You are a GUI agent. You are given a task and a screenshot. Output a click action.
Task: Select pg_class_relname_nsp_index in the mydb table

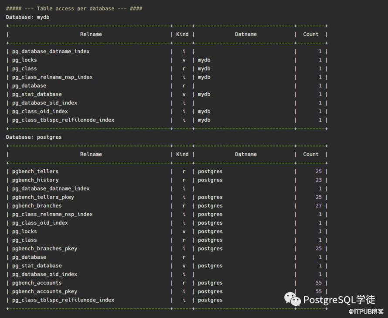(52, 77)
